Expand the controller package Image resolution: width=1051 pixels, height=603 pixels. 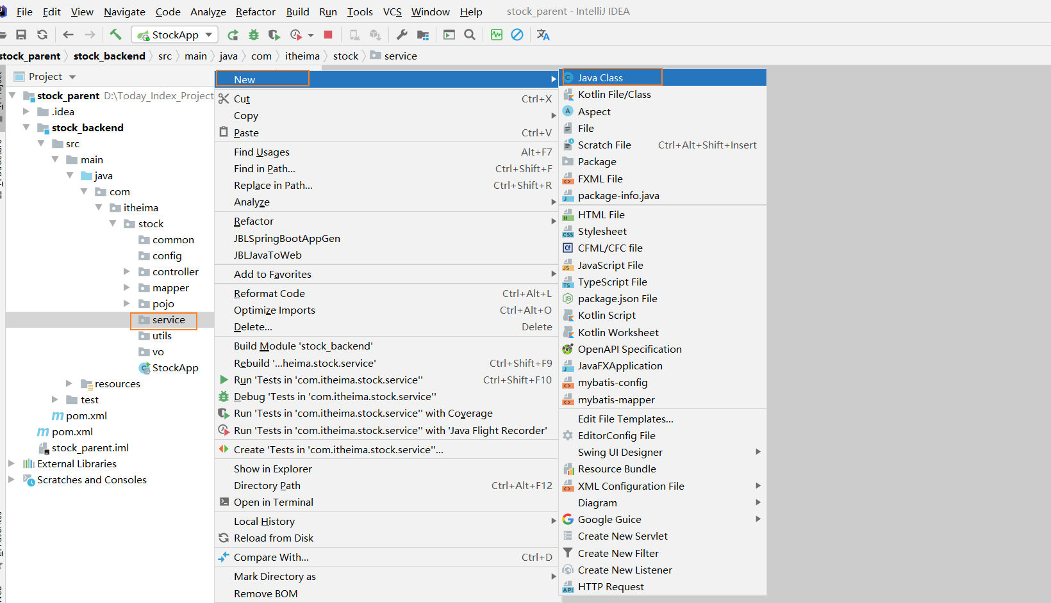[127, 271]
